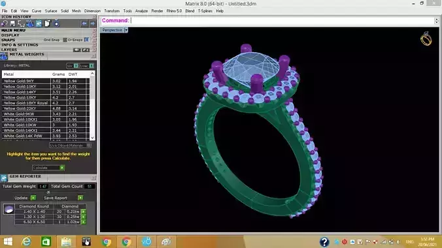The image size is (442, 248).
Task: Expand the Layers panel
Action: coord(8,50)
